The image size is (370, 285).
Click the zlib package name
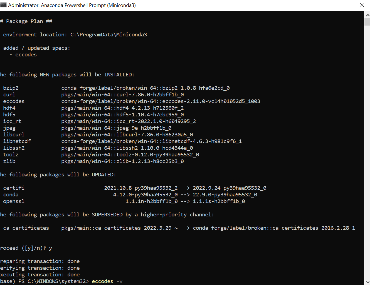(x=9, y=161)
